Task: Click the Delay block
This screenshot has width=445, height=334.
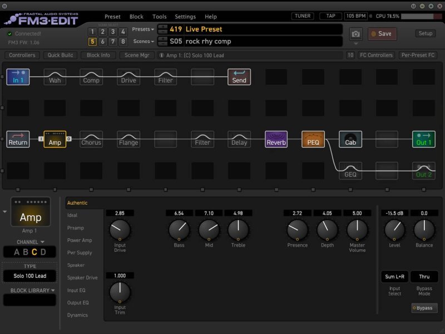Action: (x=239, y=140)
